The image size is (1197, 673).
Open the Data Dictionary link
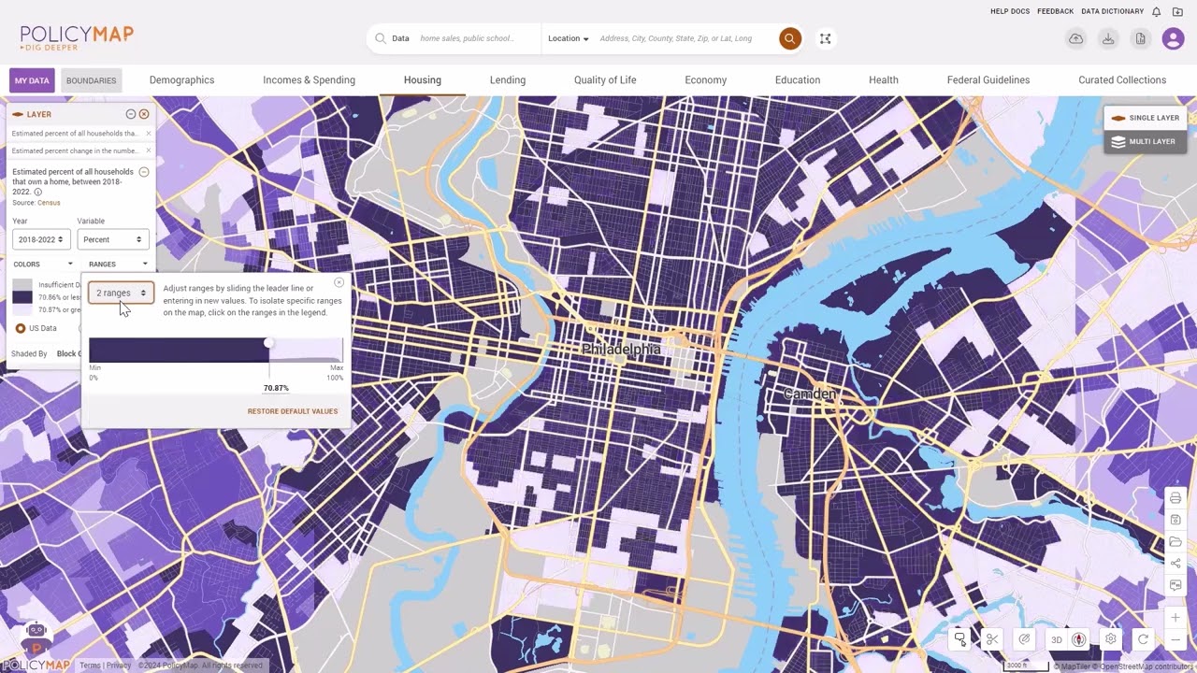(1113, 11)
